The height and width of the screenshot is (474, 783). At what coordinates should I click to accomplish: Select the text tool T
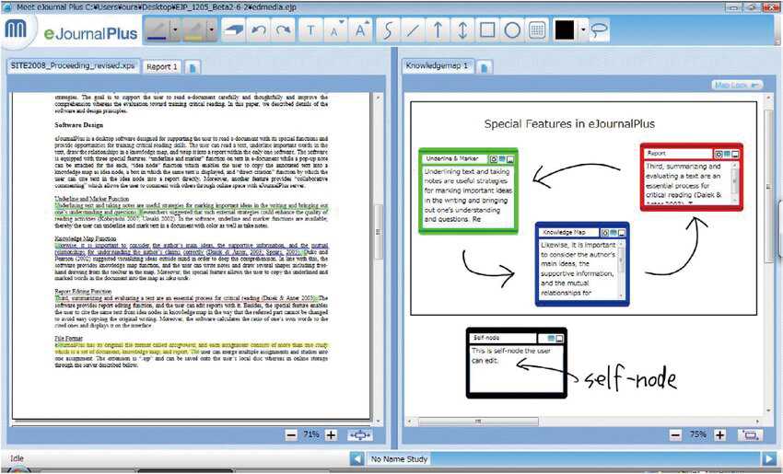(310, 30)
